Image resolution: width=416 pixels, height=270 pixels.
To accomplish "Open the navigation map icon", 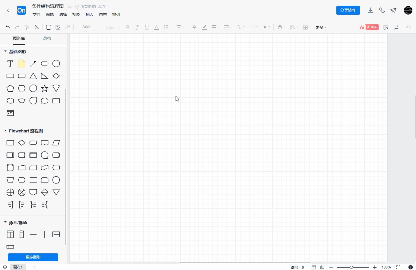I will (x=322, y=267).
